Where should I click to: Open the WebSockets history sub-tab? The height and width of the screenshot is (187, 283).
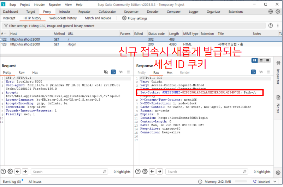(x=63, y=18)
